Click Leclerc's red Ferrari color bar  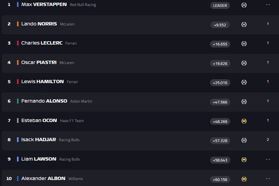point(18,43)
